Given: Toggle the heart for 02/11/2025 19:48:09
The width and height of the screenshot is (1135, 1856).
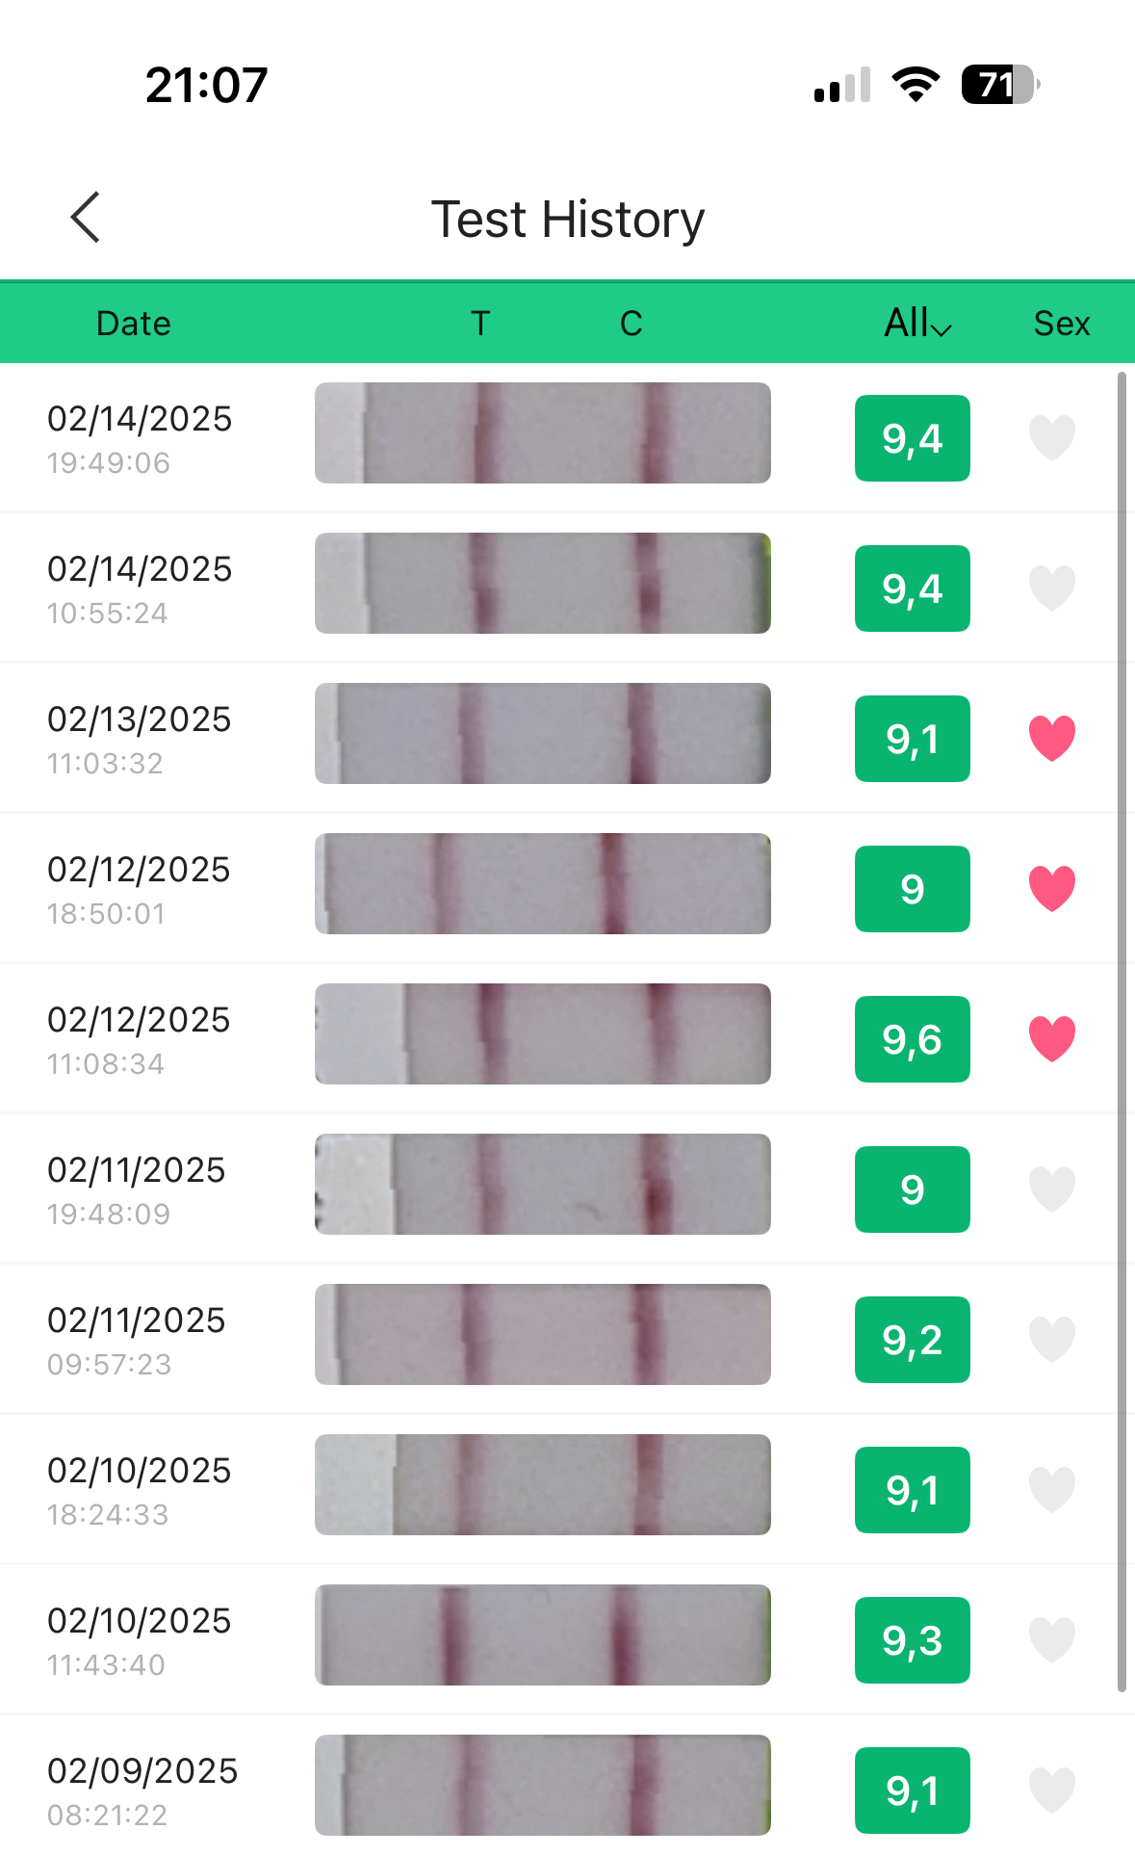Looking at the screenshot, I should pos(1051,1189).
